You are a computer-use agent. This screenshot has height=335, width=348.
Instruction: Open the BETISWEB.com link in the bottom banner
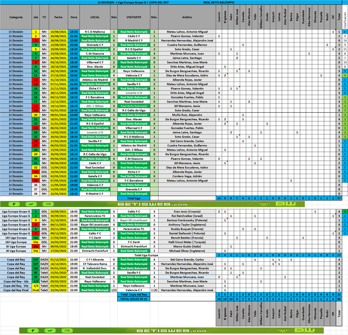(171, 331)
